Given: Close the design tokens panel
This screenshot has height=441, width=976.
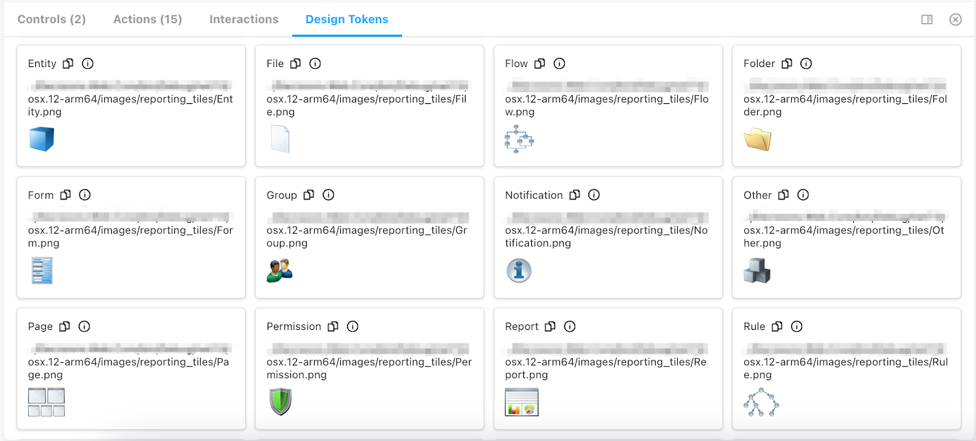Looking at the screenshot, I should point(955,20).
